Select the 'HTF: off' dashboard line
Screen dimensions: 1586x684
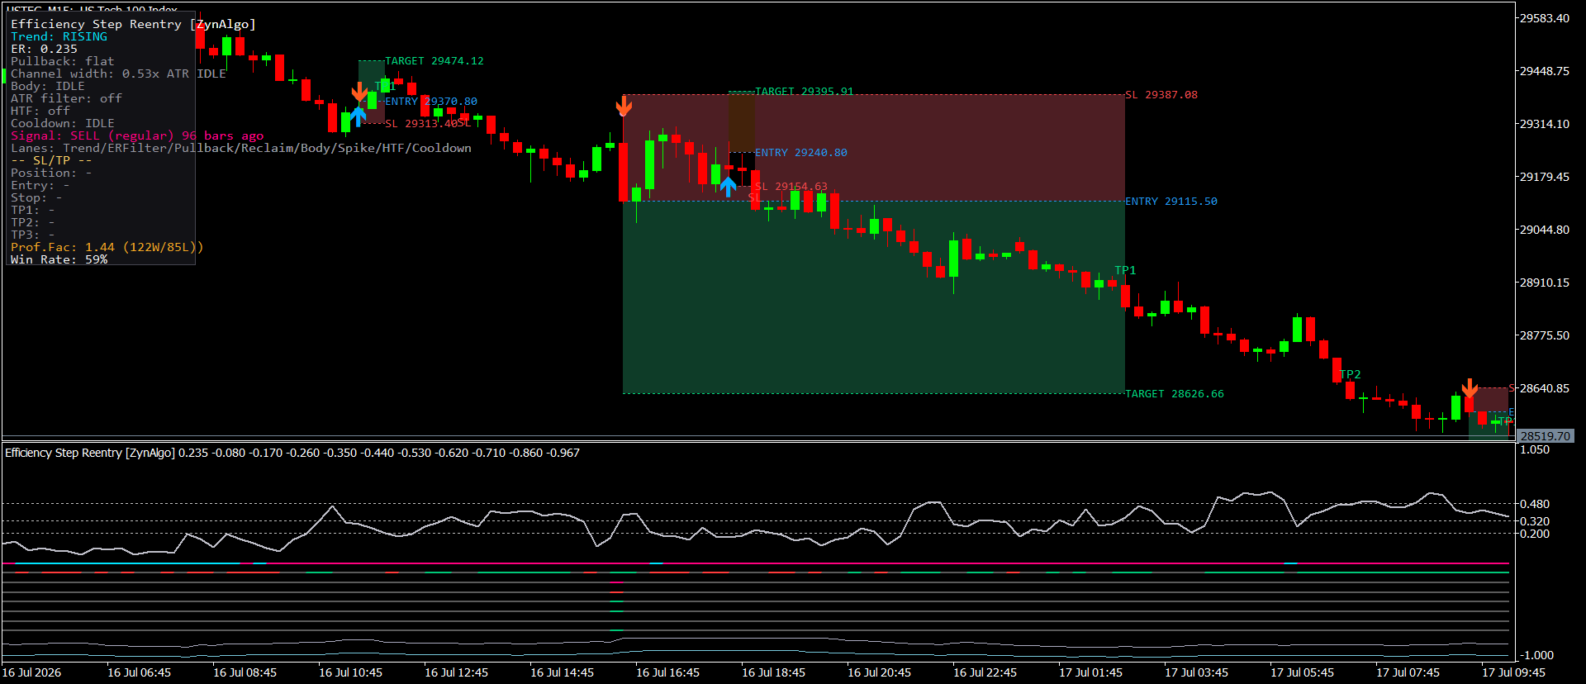[x=40, y=112]
